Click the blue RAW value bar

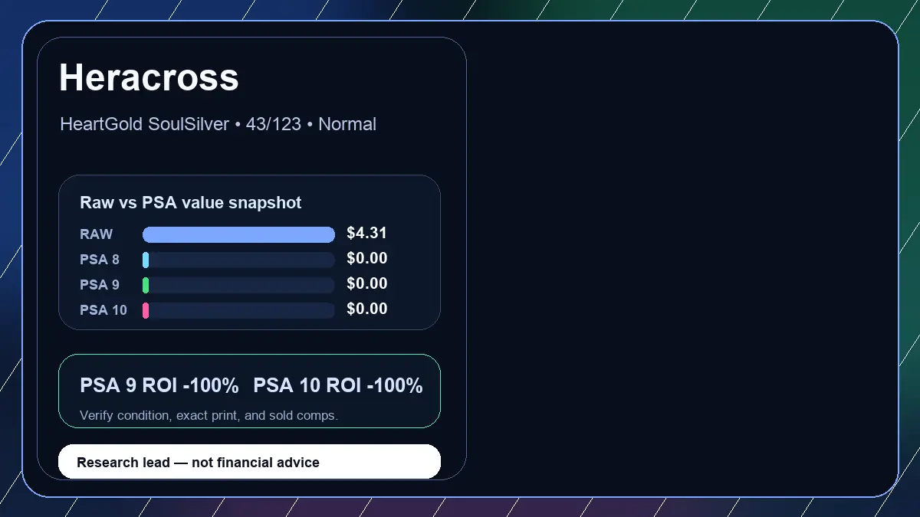click(x=238, y=234)
